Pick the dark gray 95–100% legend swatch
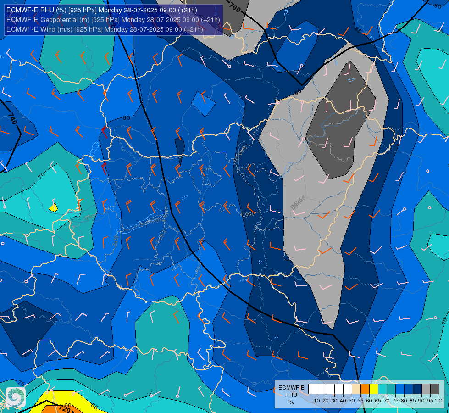Image resolution: width=449 pixels, height=413 pixels. tap(435, 389)
